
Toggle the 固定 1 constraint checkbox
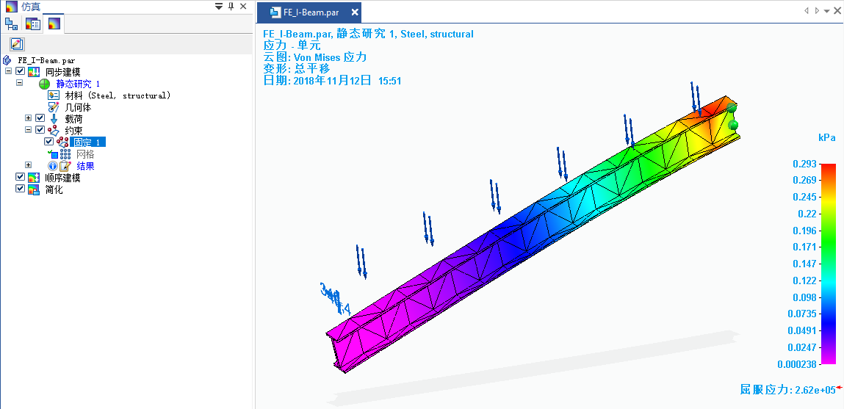pos(49,142)
